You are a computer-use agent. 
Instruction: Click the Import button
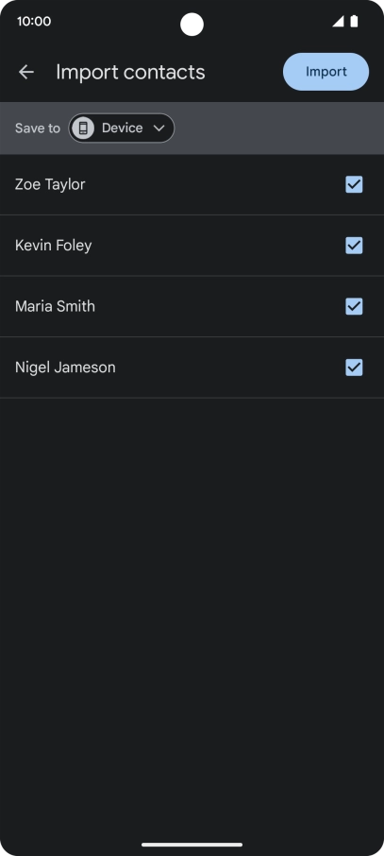click(x=326, y=72)
